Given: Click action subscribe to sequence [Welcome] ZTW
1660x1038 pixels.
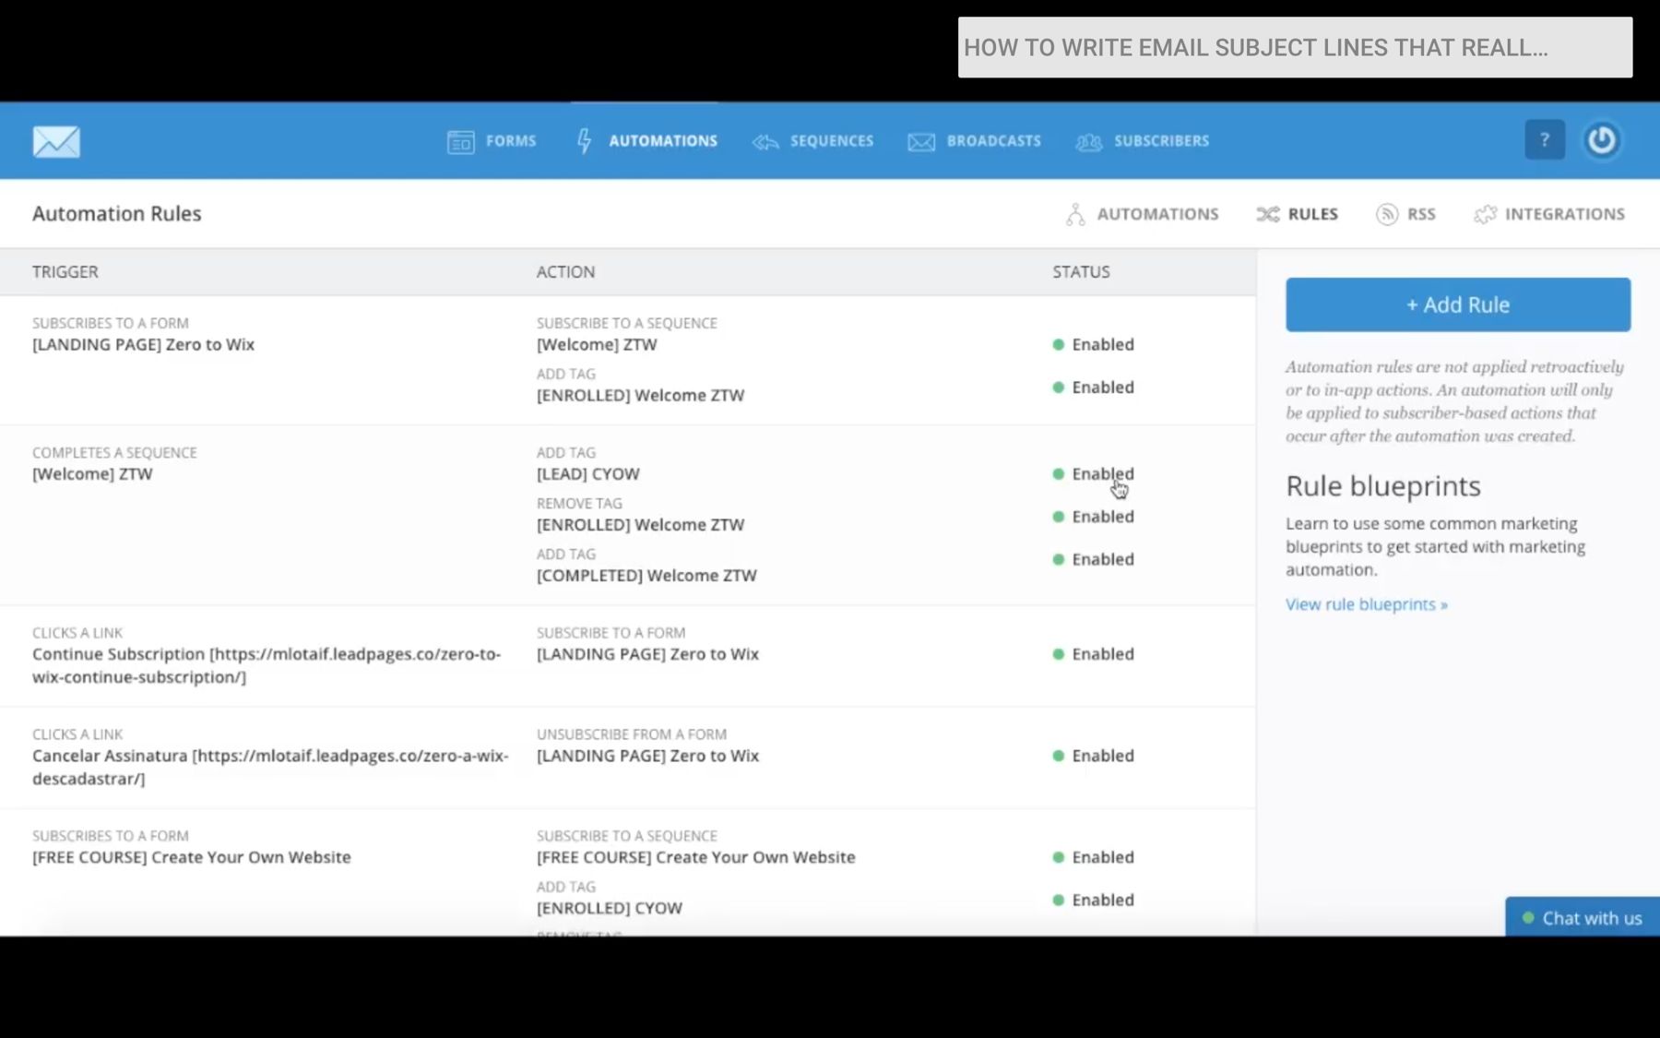Looking at the screenshot, I should pos(597,344).
